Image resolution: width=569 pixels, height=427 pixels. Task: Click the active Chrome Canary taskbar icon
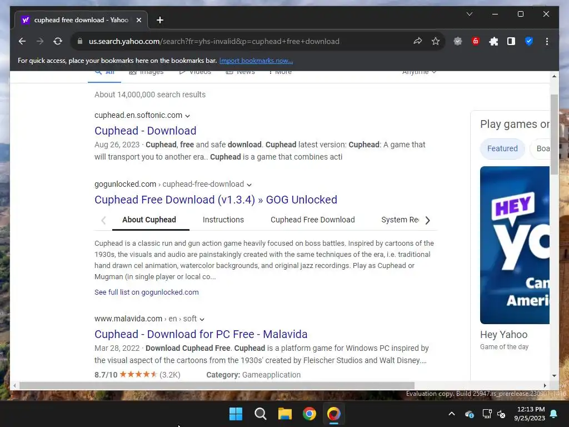(334, 414)
